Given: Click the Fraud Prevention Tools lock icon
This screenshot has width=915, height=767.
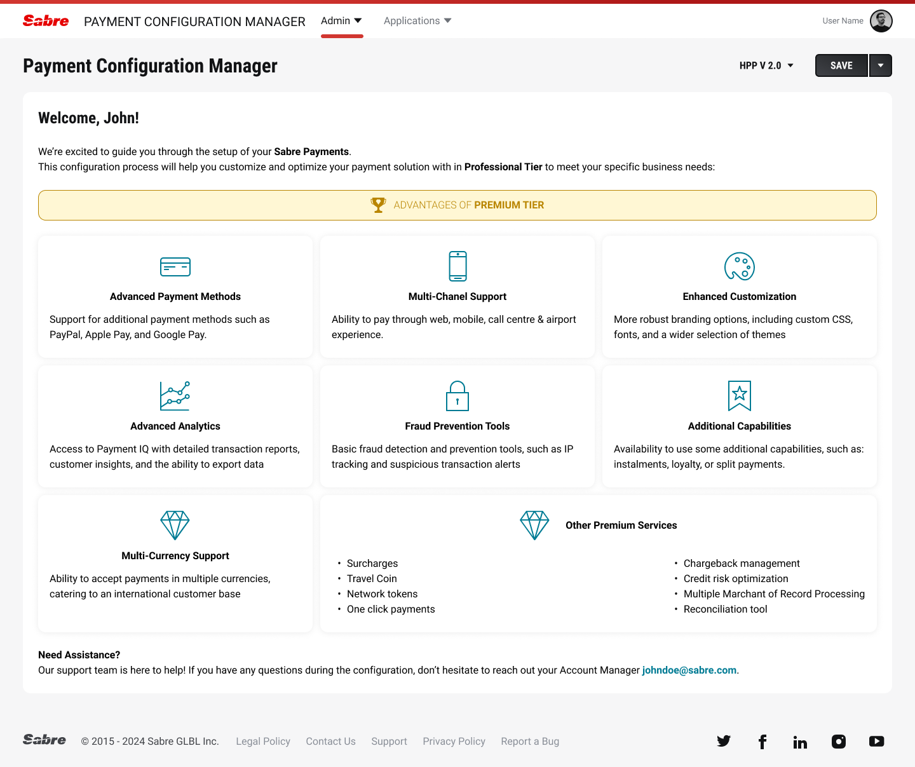Looking at the screenshot, I should coord(457,396).
